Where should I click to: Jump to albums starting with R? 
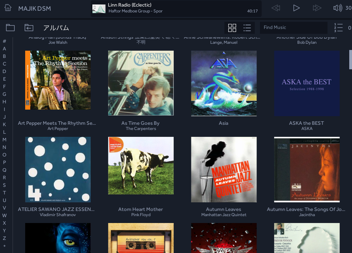click(x=4, y=178)
